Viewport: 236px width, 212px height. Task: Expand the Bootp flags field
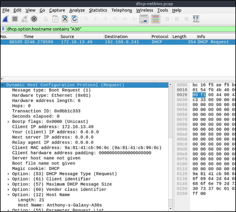tap(9, 122)
